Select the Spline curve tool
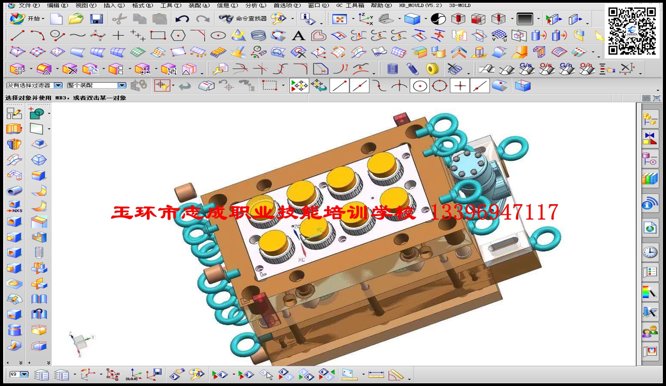The height and width of the screenshot is (386, 666). [x=77, y=35]
